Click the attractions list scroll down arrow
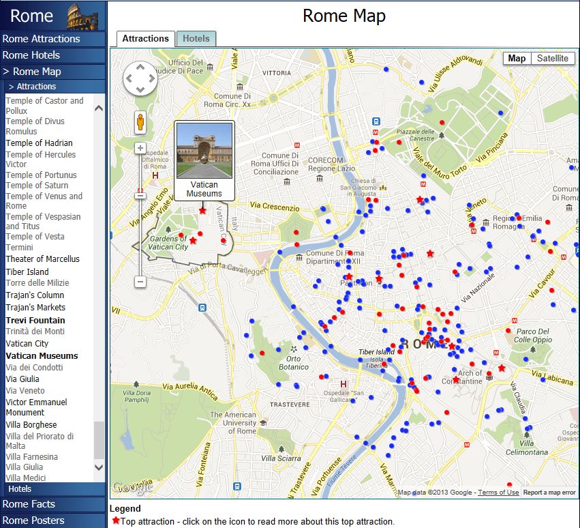 (99, 467)
